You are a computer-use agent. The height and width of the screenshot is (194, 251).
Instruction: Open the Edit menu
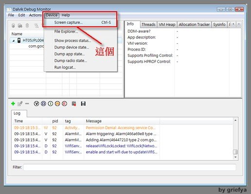pos(21,15)
